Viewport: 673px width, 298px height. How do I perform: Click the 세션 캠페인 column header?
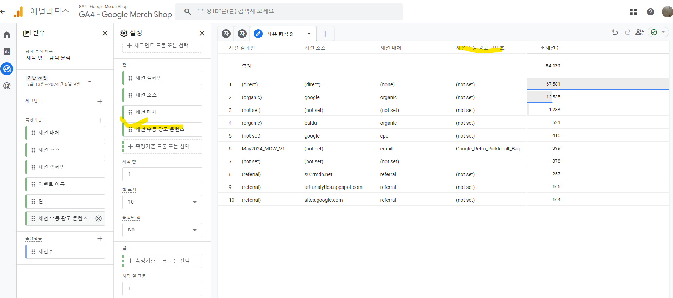pyautogui.click(x=242, y=48)
